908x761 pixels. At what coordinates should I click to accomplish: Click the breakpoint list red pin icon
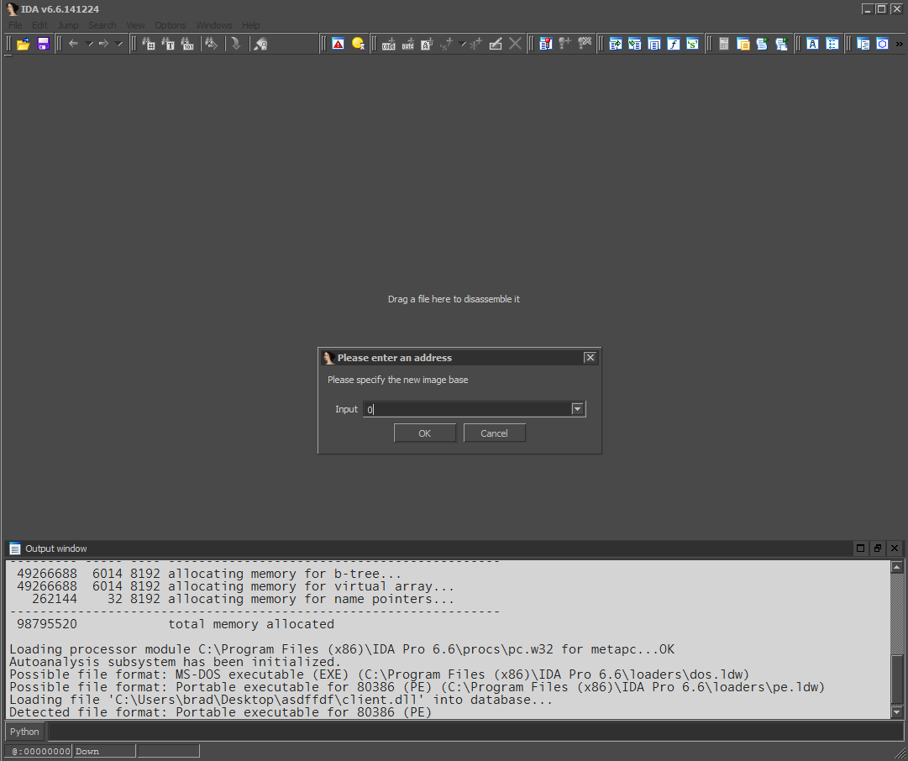tap(545, 44)
